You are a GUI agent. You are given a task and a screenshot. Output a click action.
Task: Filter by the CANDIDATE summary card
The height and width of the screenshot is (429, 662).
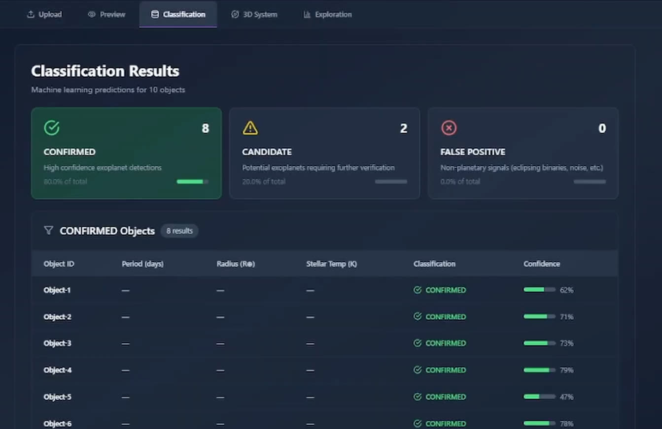pos(324,153)
